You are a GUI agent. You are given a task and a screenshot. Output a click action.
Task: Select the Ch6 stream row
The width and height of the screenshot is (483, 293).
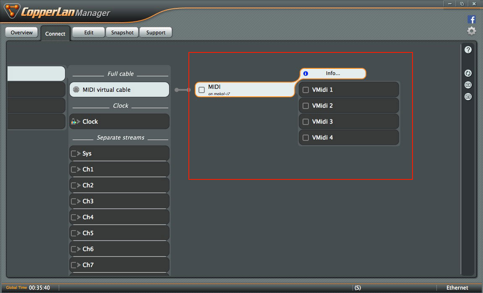(x=120, y=249)
